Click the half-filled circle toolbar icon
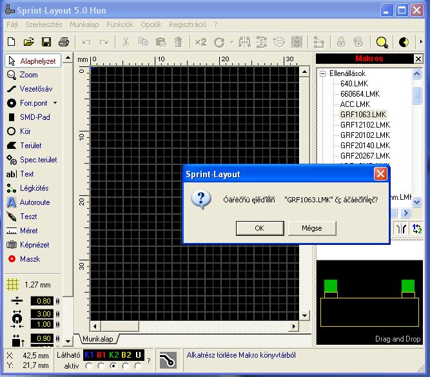This screenshot has width=430, height=377. point(404,43)
